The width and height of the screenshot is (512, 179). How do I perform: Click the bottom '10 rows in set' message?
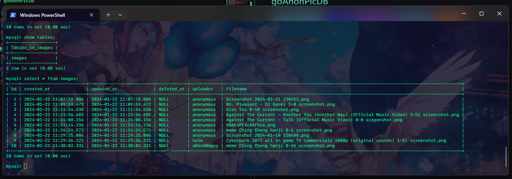pos(38,156)
